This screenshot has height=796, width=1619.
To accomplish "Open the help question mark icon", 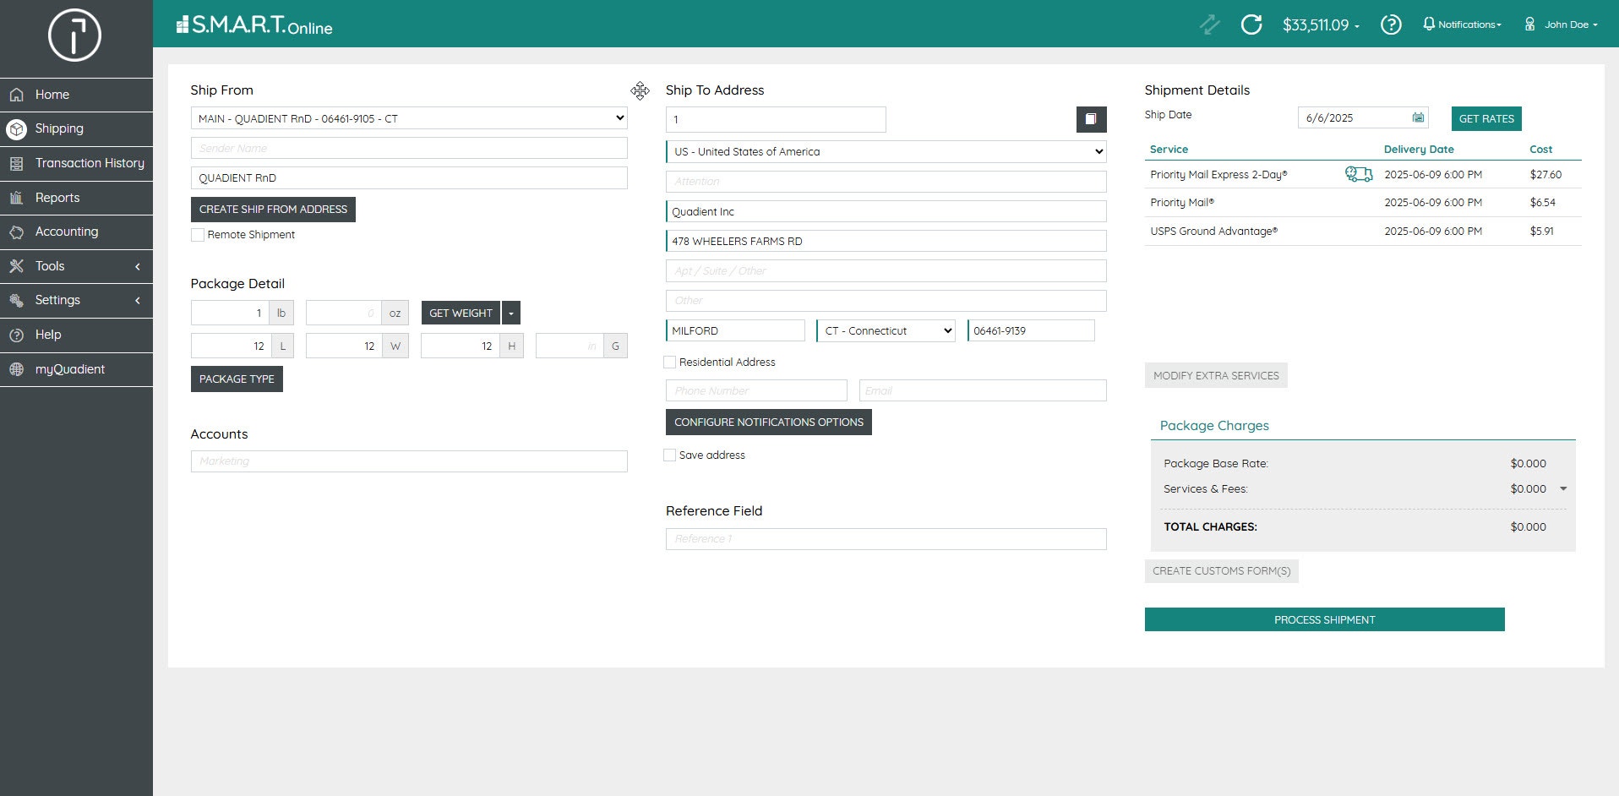I will pos(1390,25).
